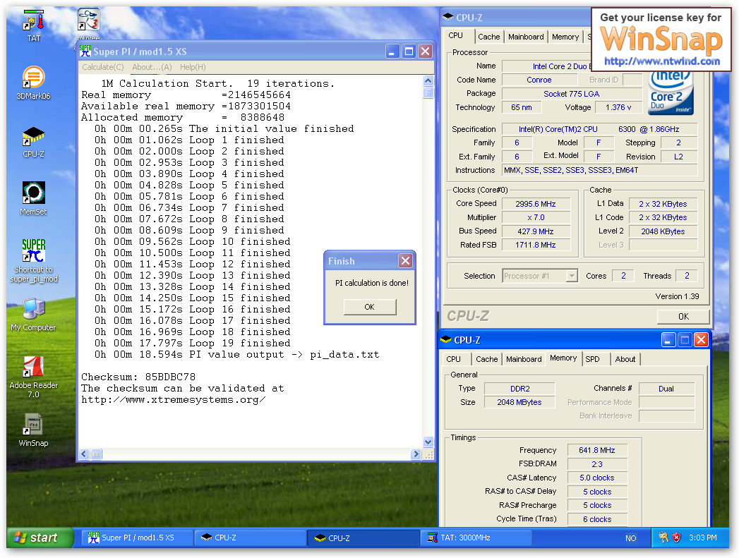Launch the MemSet desktop shortcut
Image resolution: width=739 pixels, height=558 pixels.
tap(33, 199)
